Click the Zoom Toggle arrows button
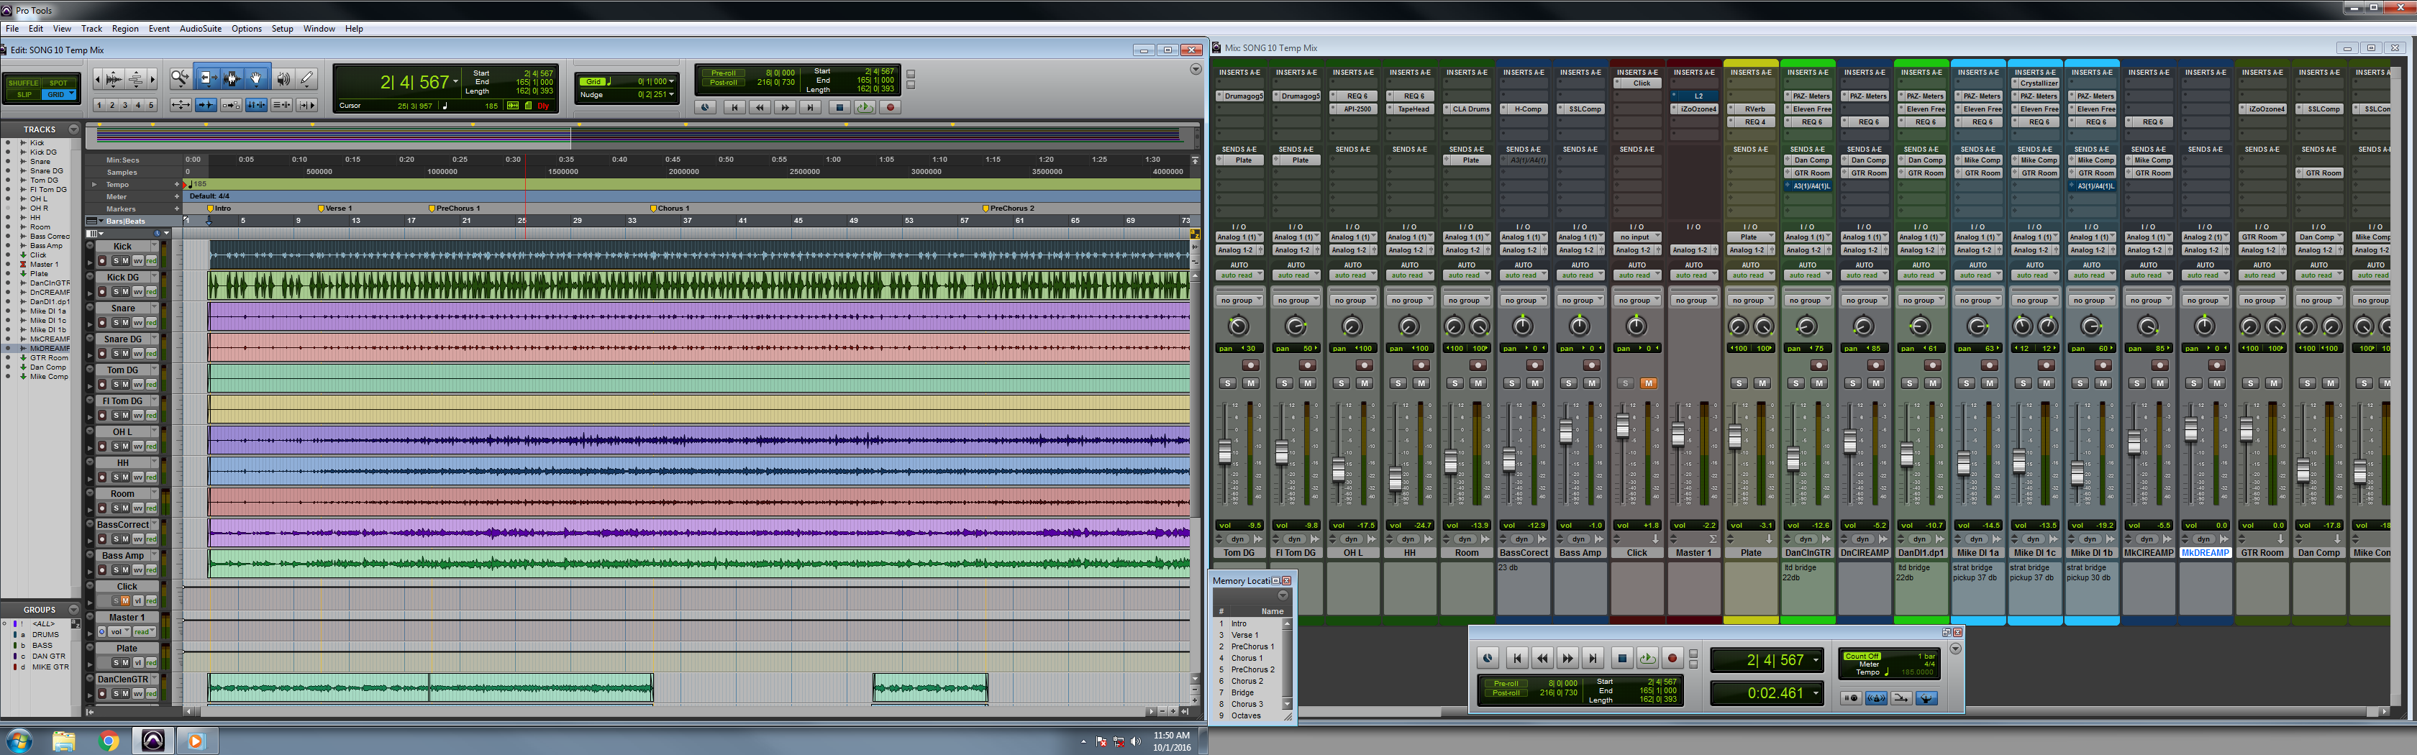Image resolution: width=2417 pixels, height=755 pixels. pyautogui.click(x=180, y=105)
